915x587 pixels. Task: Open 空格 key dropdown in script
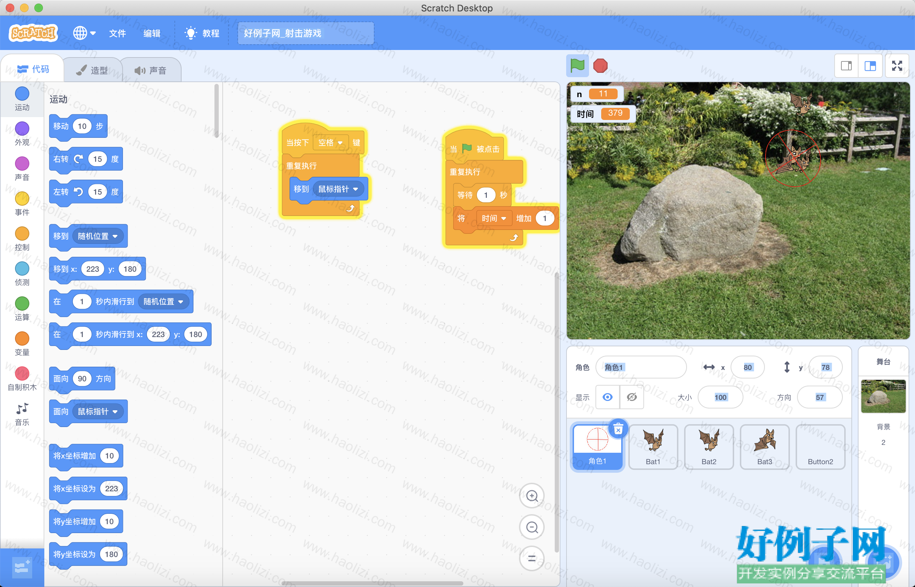point(331,142)
